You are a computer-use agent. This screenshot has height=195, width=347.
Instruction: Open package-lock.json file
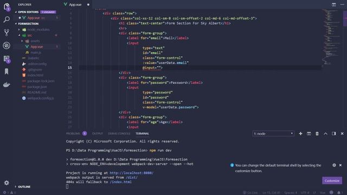41,81
